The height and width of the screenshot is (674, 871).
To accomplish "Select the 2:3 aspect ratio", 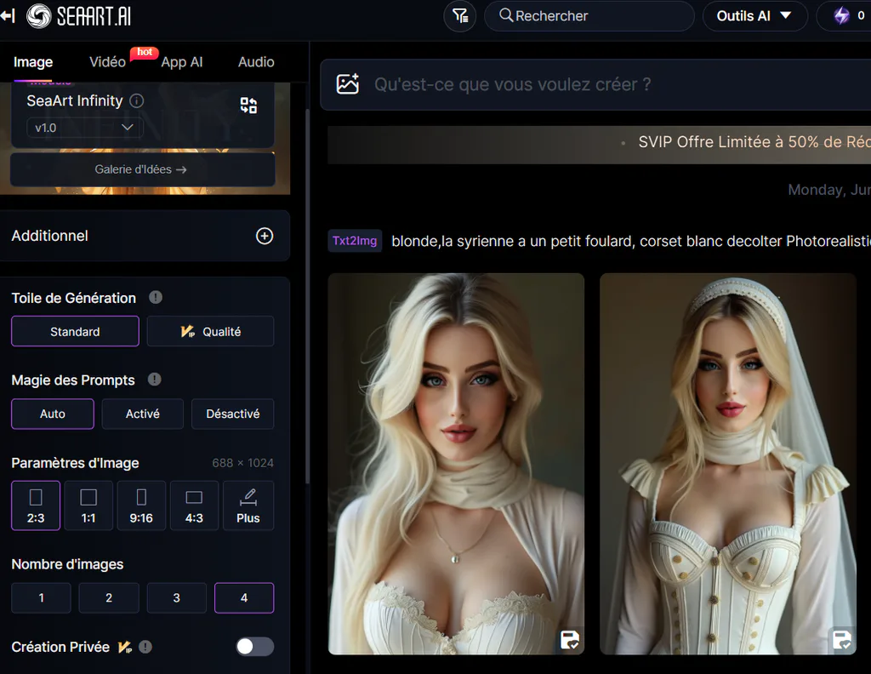I will pos(36,505).
